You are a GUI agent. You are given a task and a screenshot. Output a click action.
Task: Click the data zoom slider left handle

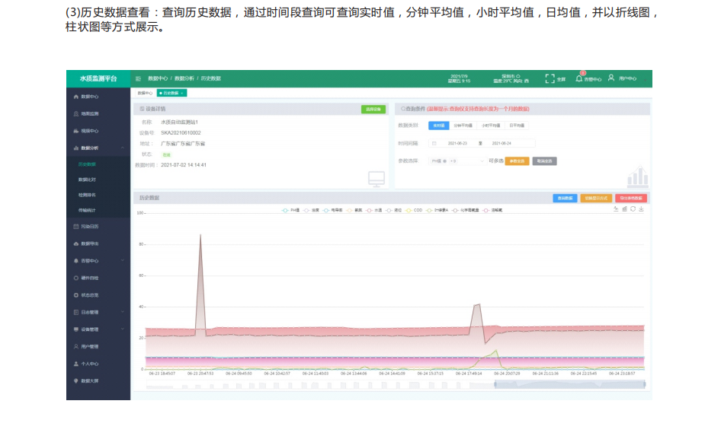coord(495,384)
